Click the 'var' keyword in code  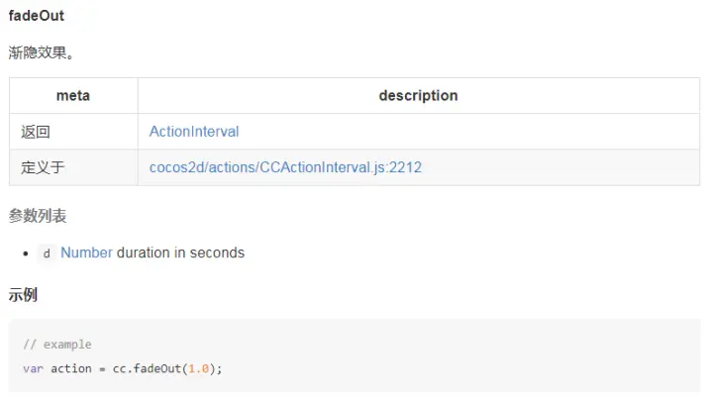[x=33, y=368]
